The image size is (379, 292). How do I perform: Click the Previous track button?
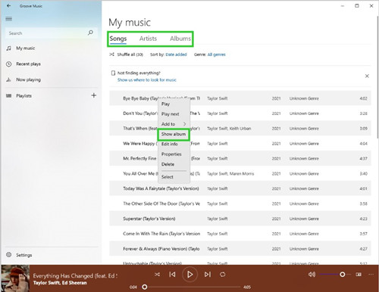172,275
